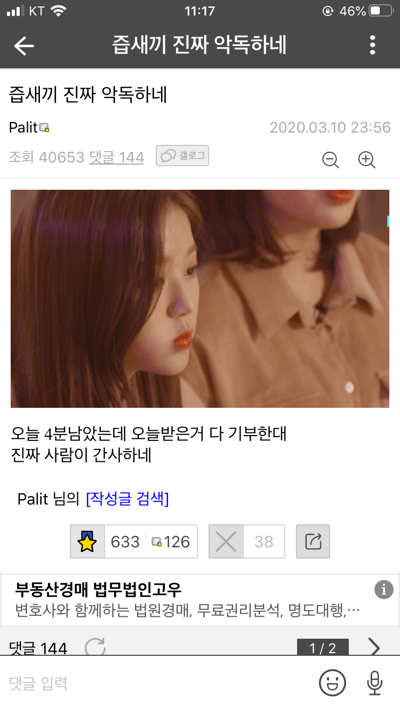The height and width of the screenshot is (713, 400).
Task: Tap the zoom in magnifier icon
Action: click(x=367, y=160)
